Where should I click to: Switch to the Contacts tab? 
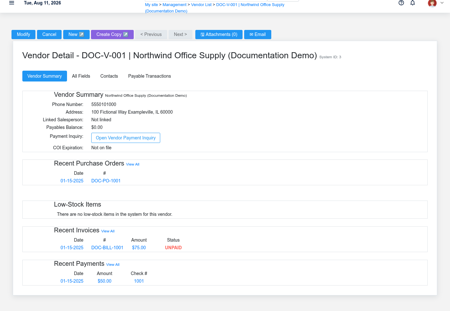pos(109,76)
